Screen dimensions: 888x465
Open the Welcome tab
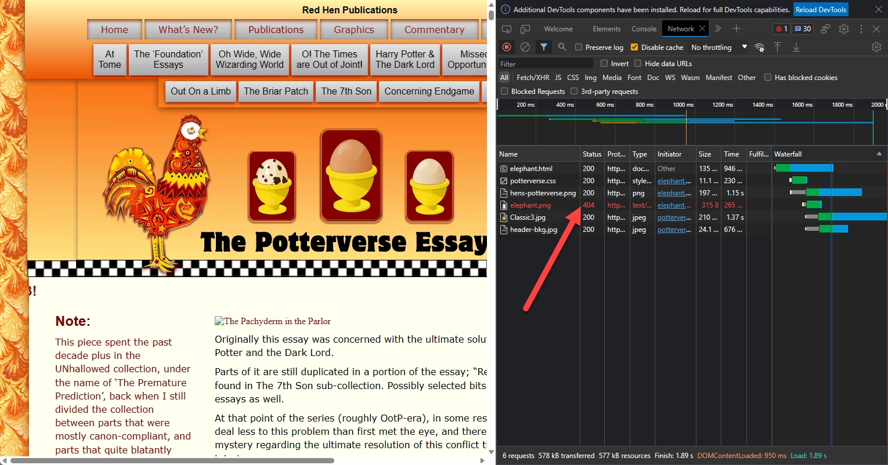(558, 28)
